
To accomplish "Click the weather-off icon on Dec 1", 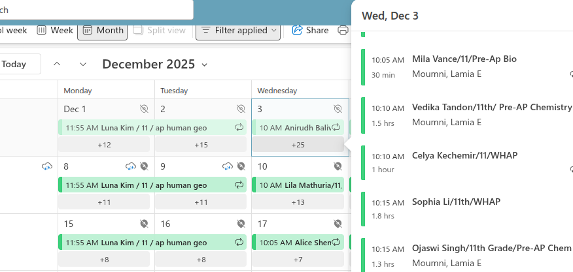I will [144, 109].
